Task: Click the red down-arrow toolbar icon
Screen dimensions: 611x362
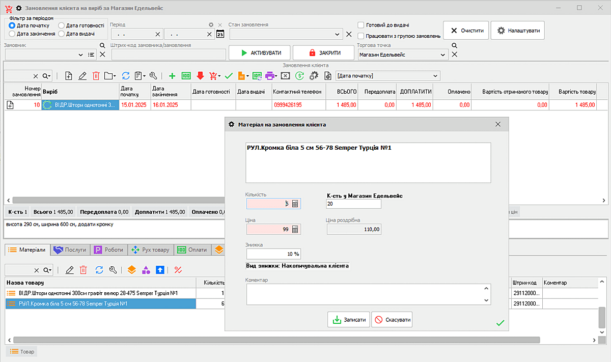Action: 200,76
